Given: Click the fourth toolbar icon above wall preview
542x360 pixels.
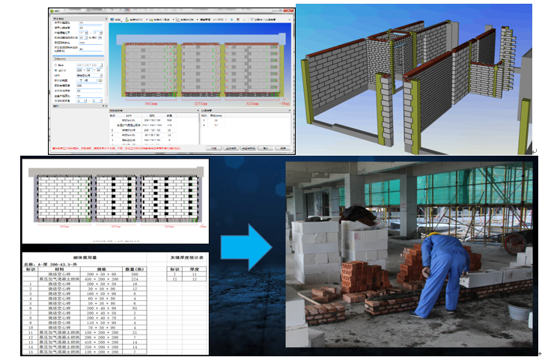Looking at the screenshot, I should click(x=178, y=19).
